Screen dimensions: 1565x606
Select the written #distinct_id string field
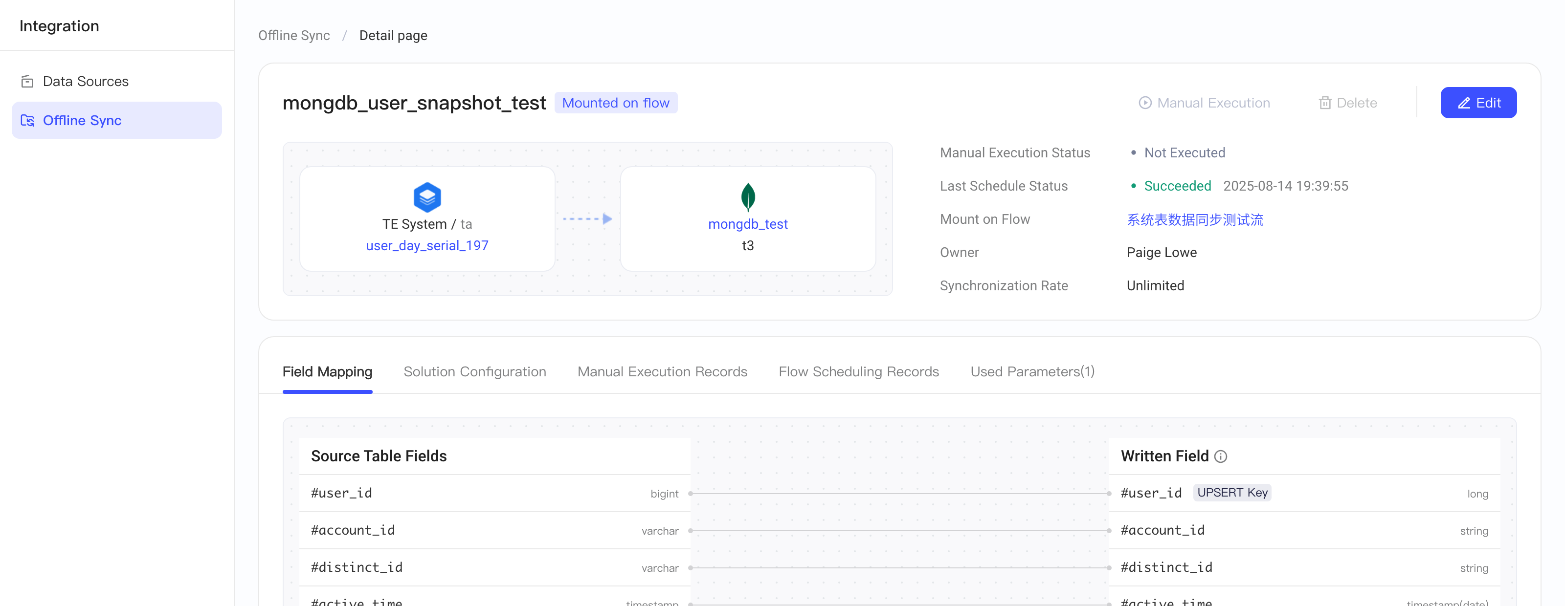(1304, 567)
